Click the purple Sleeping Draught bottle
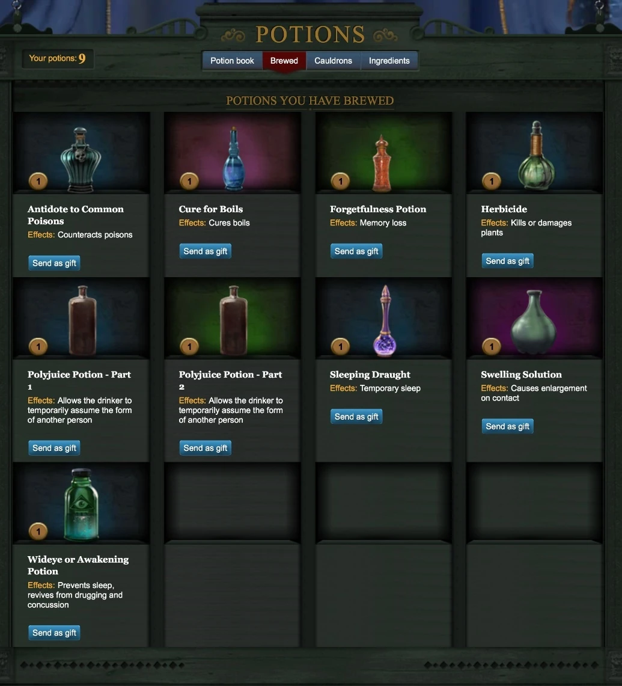This screenshot has height=686, width=622. (385, 320)
